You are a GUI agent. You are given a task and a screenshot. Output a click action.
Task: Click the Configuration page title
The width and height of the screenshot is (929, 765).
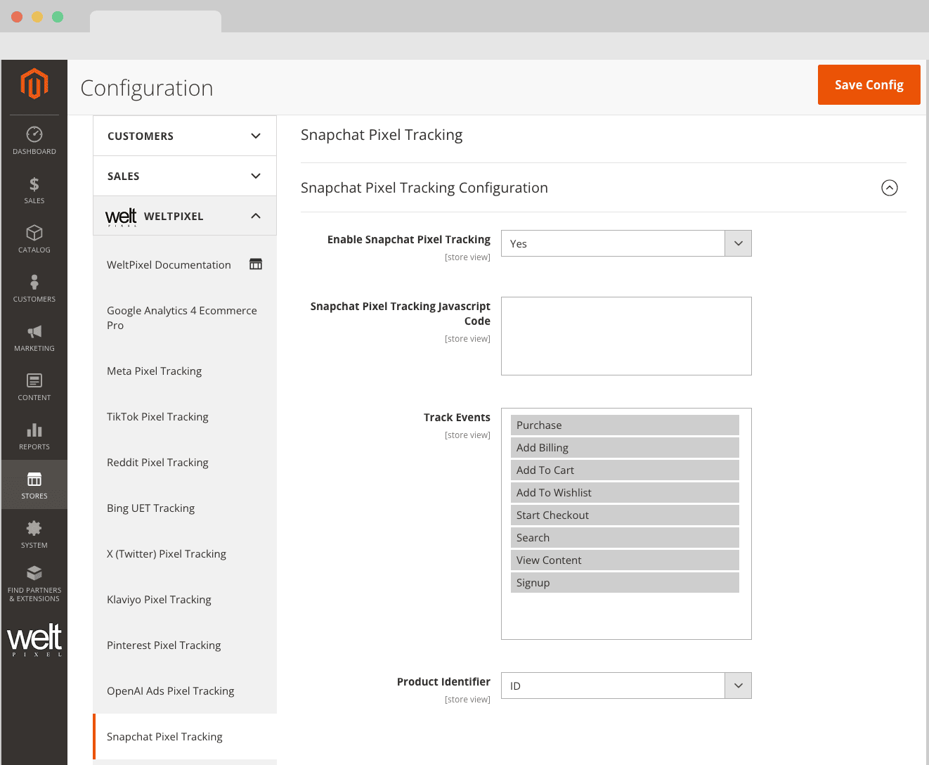click(x=147, y=88)
